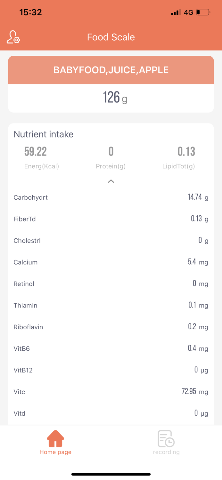This screenshot has height=480, width=222.
Task: Open the recording log icon
Action: (166, 438)
